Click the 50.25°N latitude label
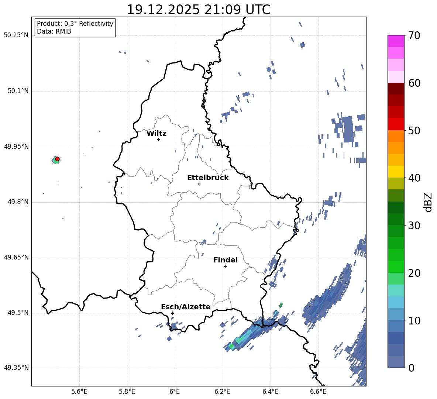437x399 pixels. tap(16, 35)
